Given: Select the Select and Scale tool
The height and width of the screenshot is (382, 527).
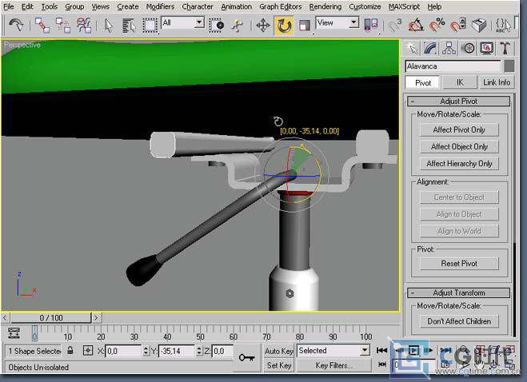Looking at the screenshot, I should pos(304,26).
